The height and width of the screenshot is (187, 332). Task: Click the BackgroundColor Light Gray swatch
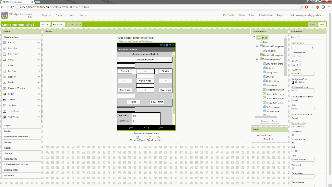point(293,82)
